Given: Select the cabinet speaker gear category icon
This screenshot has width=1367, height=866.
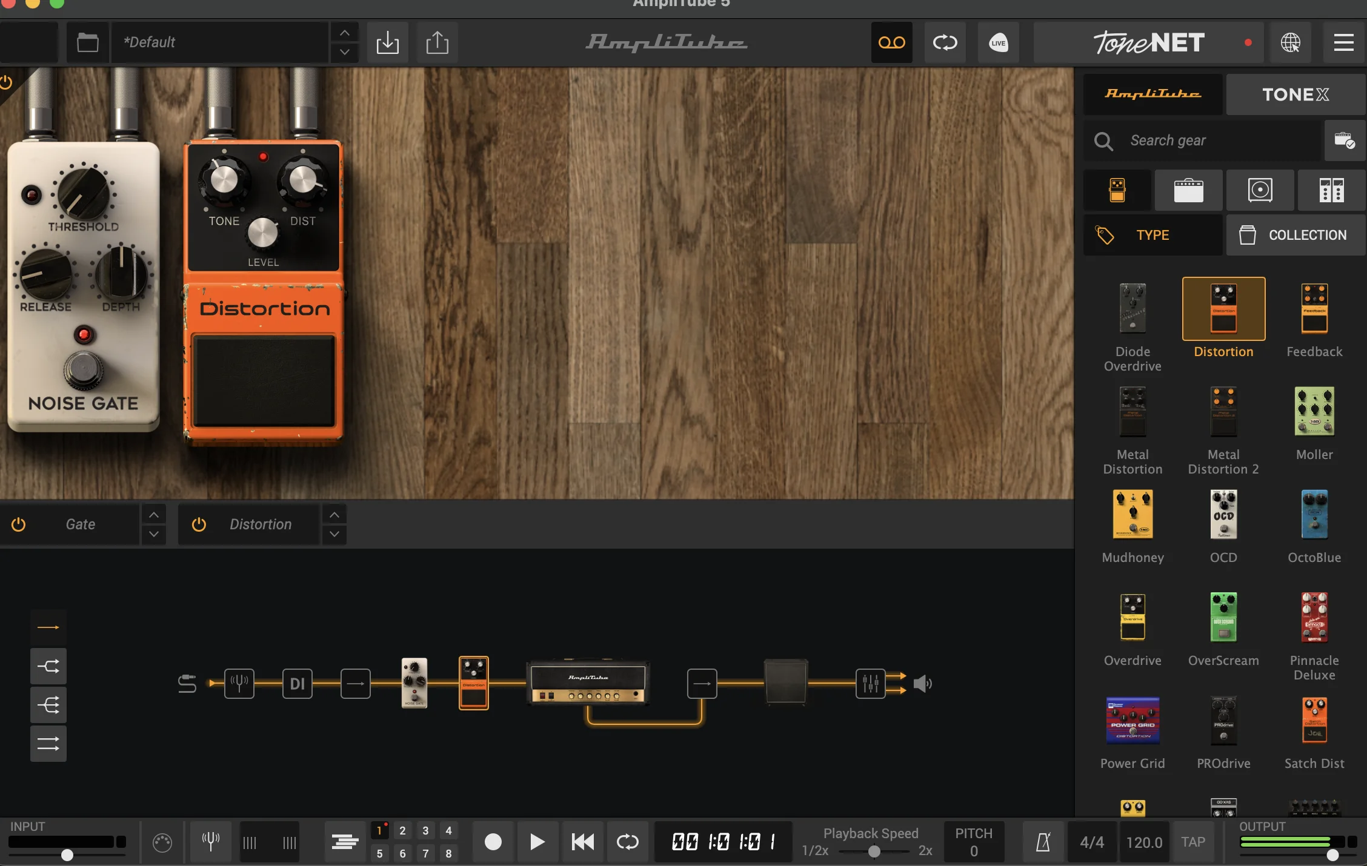Looking at the screenshot, I should tap(1260, 190).
